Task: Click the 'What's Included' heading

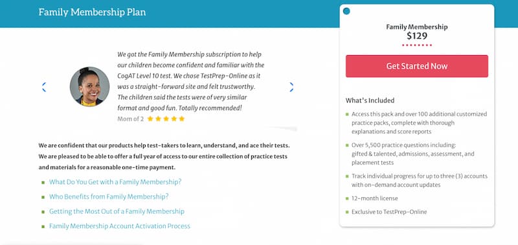Action: (x=370, y=100)
